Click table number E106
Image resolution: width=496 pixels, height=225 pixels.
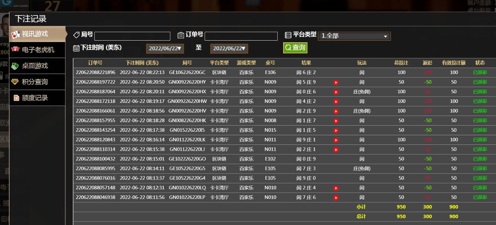pyautogui.click(x=270, y=73)
